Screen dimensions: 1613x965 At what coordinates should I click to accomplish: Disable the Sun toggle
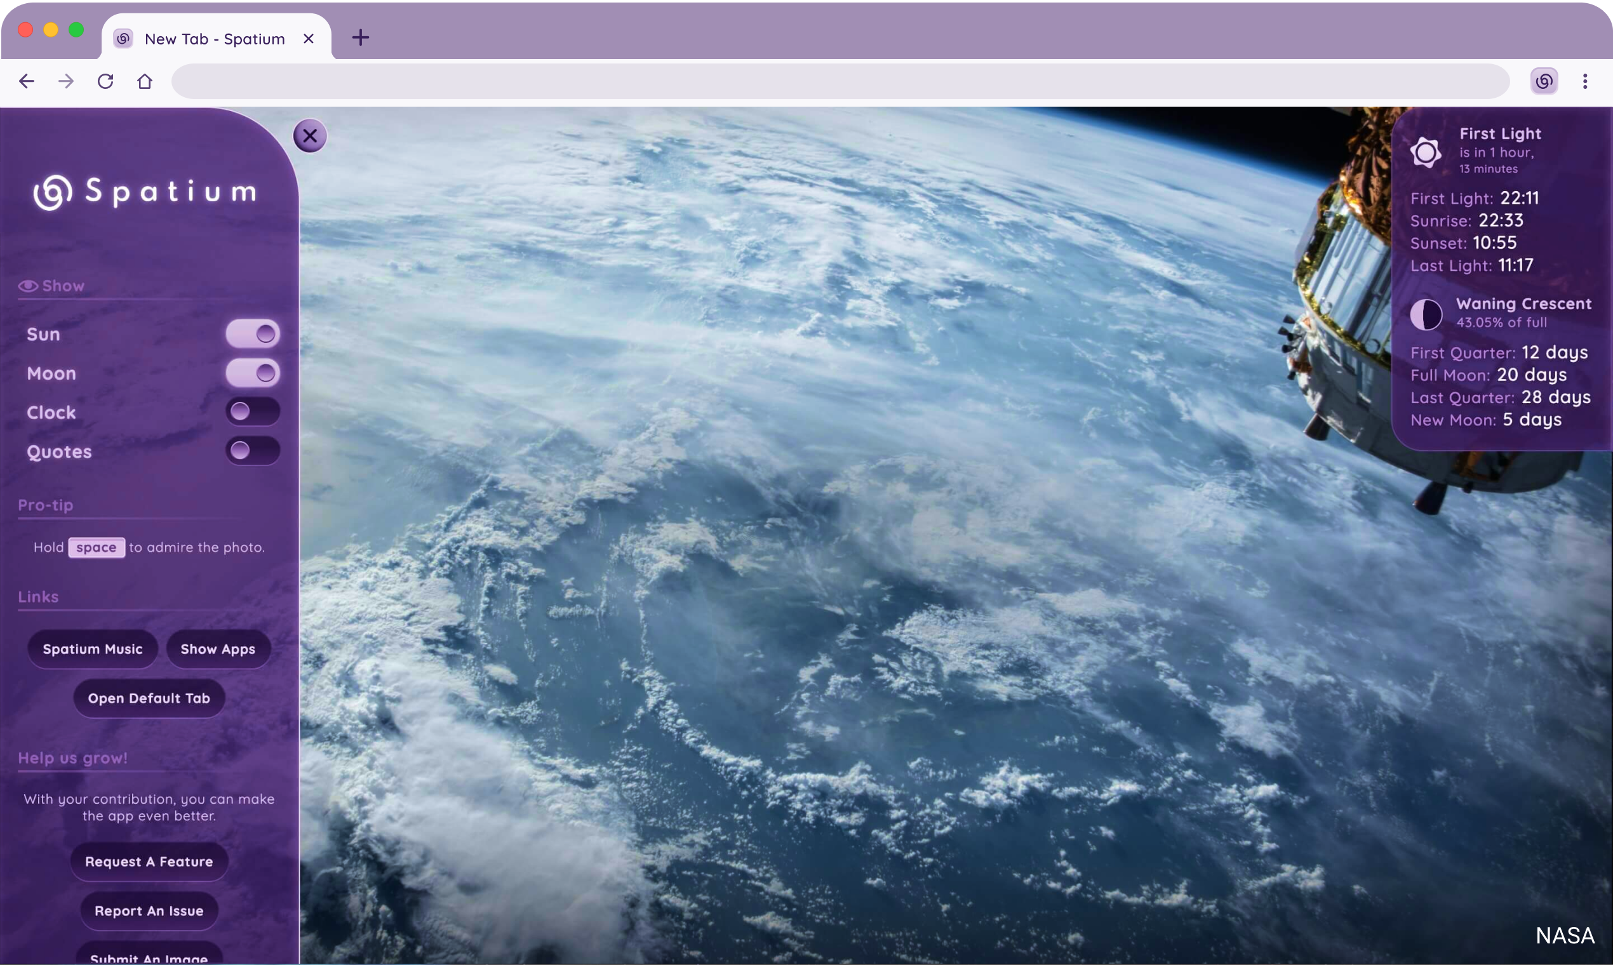[252, 334]
